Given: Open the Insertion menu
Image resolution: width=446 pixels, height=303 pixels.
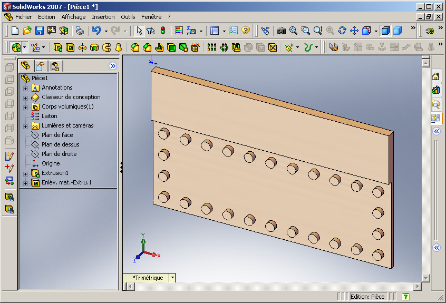Looking at the screenshot, I should [103, 17].
